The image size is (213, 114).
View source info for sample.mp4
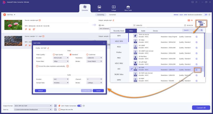[40, 20]
